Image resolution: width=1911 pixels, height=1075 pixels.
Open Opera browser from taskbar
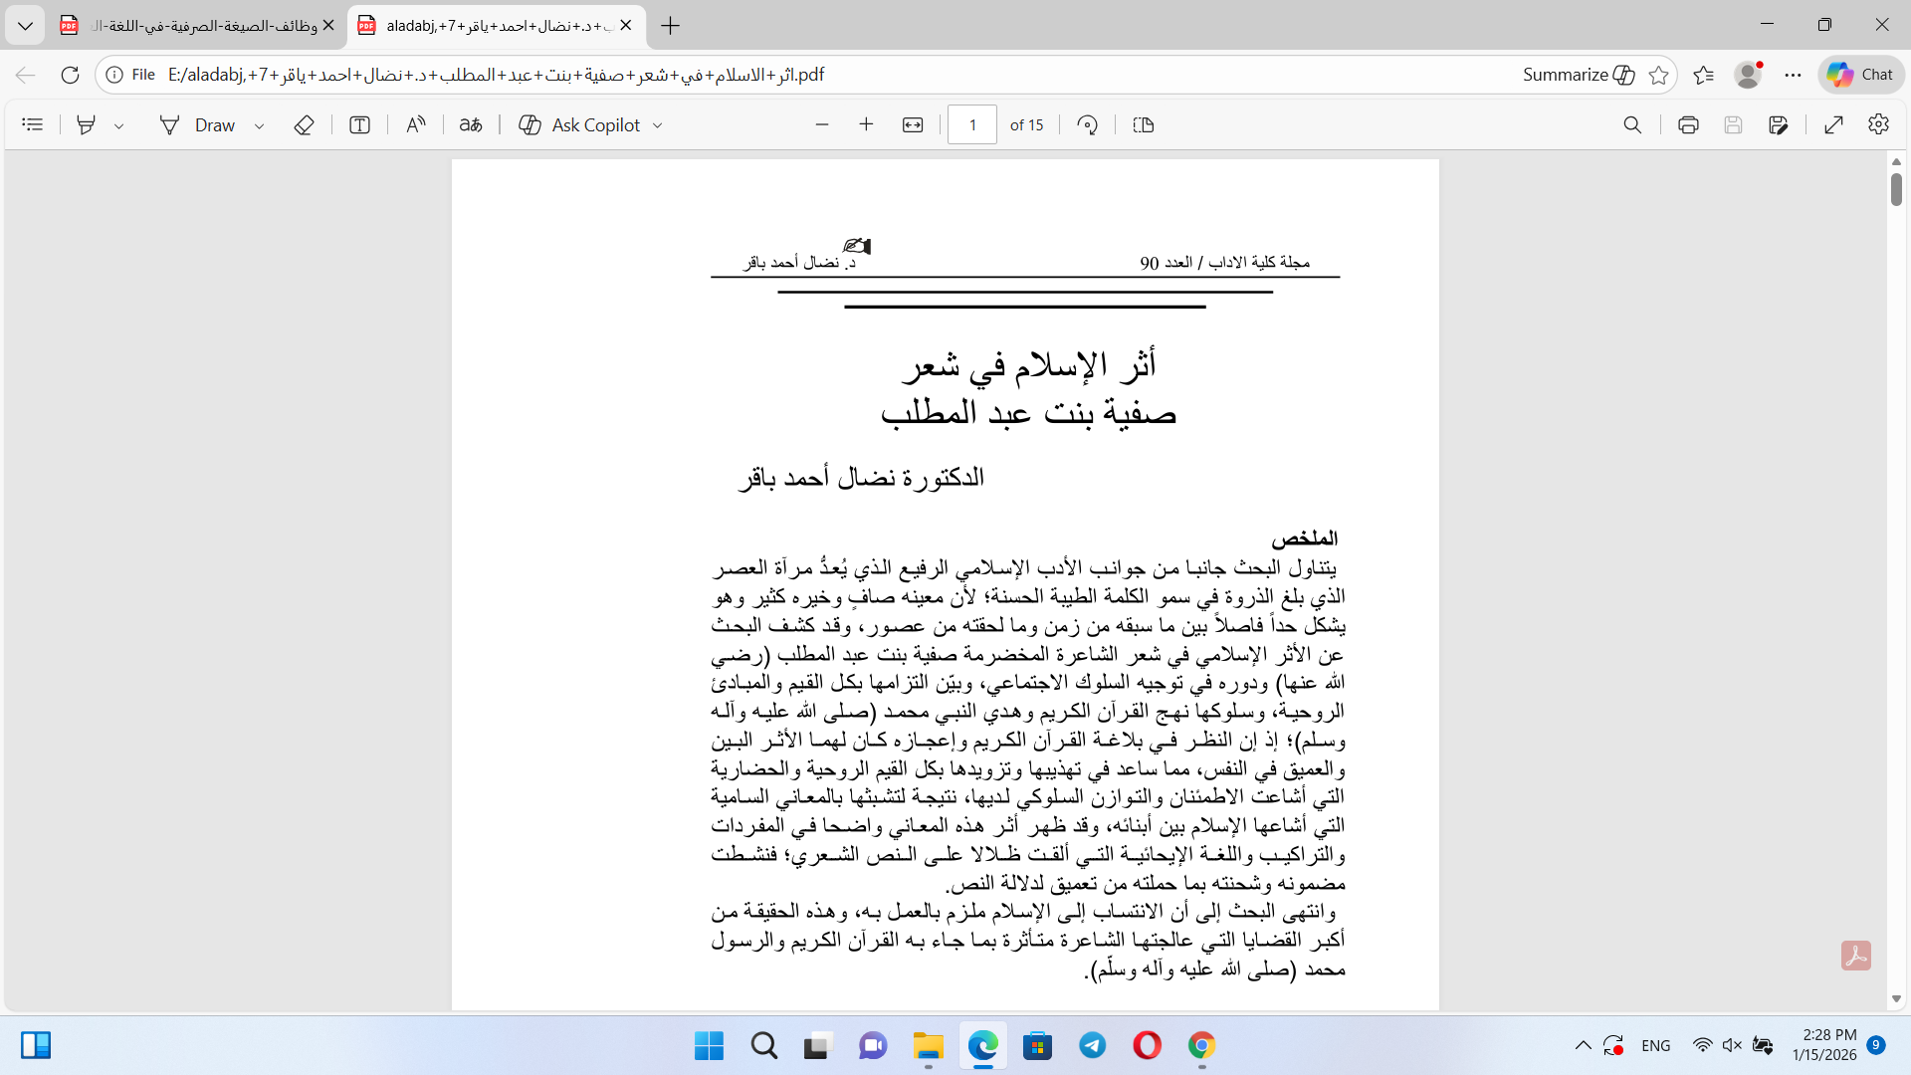click(x=1147, y=1046)
